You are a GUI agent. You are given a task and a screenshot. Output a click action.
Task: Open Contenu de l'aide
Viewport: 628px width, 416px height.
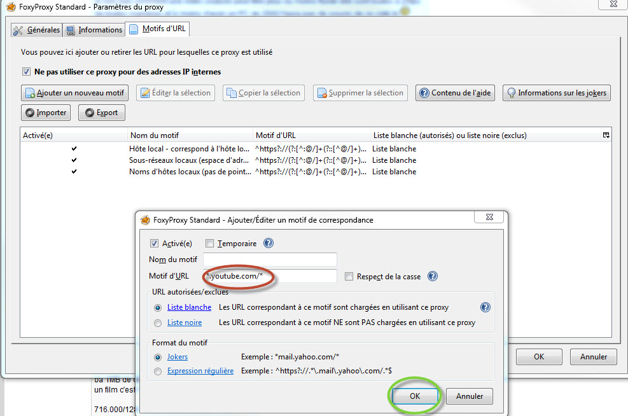point(455,93)
